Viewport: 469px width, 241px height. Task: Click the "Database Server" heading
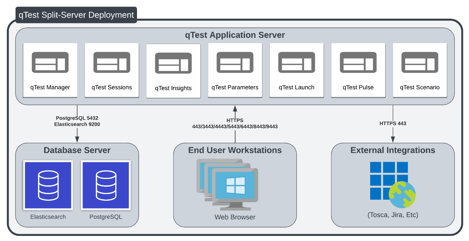[x=77, y=150]
